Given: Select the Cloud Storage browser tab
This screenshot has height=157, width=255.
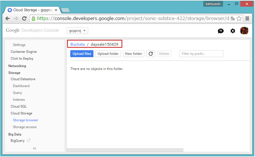Looking at the screenshot, I should [x=32, y=10].
